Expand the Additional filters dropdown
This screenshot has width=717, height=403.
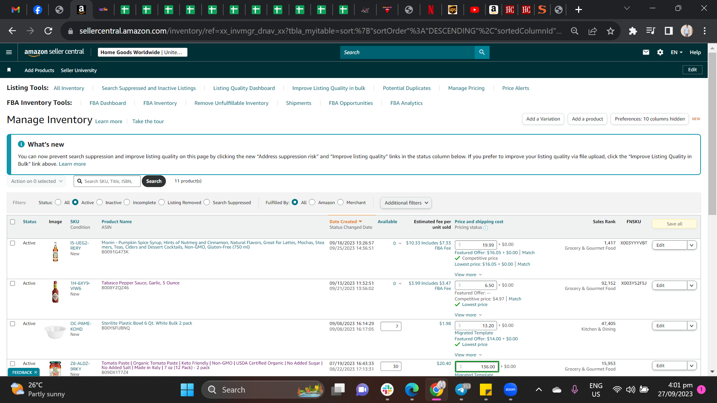406,203
